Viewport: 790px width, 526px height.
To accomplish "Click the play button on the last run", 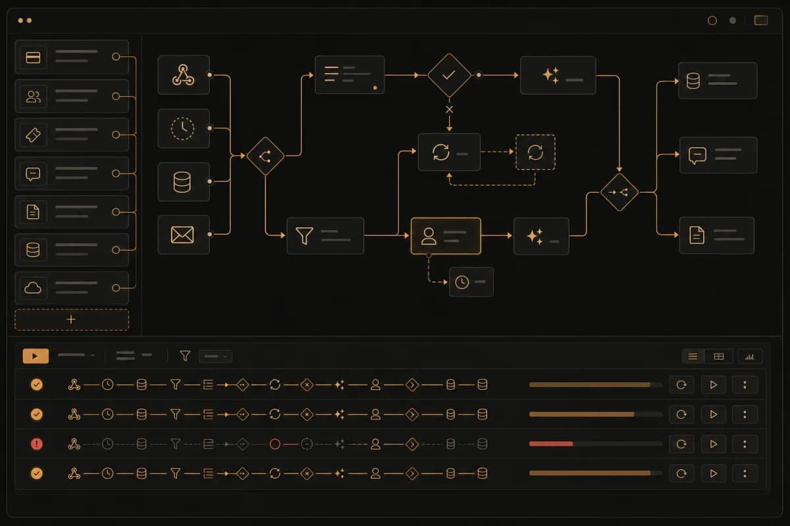I will (x=713, y=473).
